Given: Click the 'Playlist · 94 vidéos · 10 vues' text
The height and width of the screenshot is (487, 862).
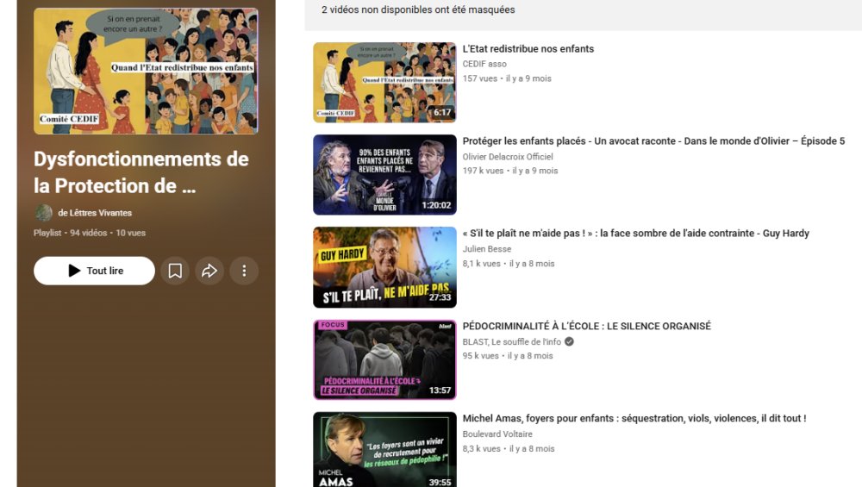Looking at the screenshot, I should (90, 233).
